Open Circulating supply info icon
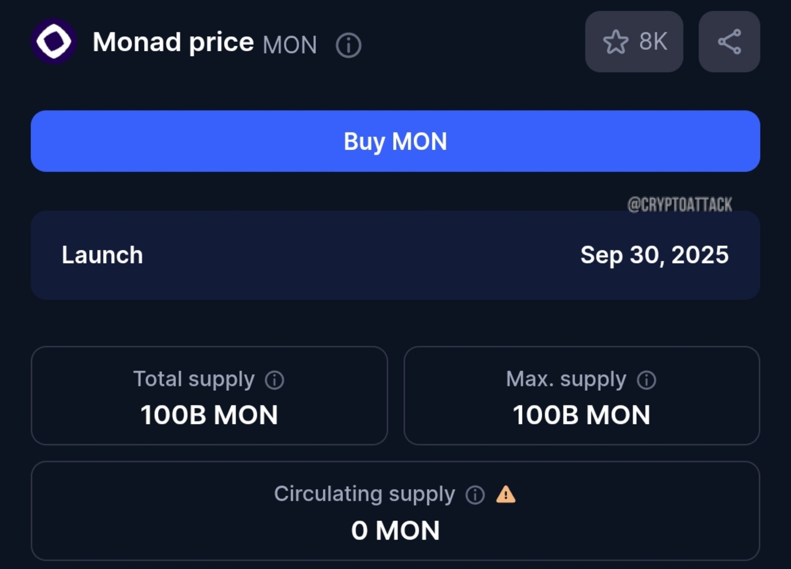Viewport: 791px width, 569px height. pyautogui.click(x=475, y=495)
